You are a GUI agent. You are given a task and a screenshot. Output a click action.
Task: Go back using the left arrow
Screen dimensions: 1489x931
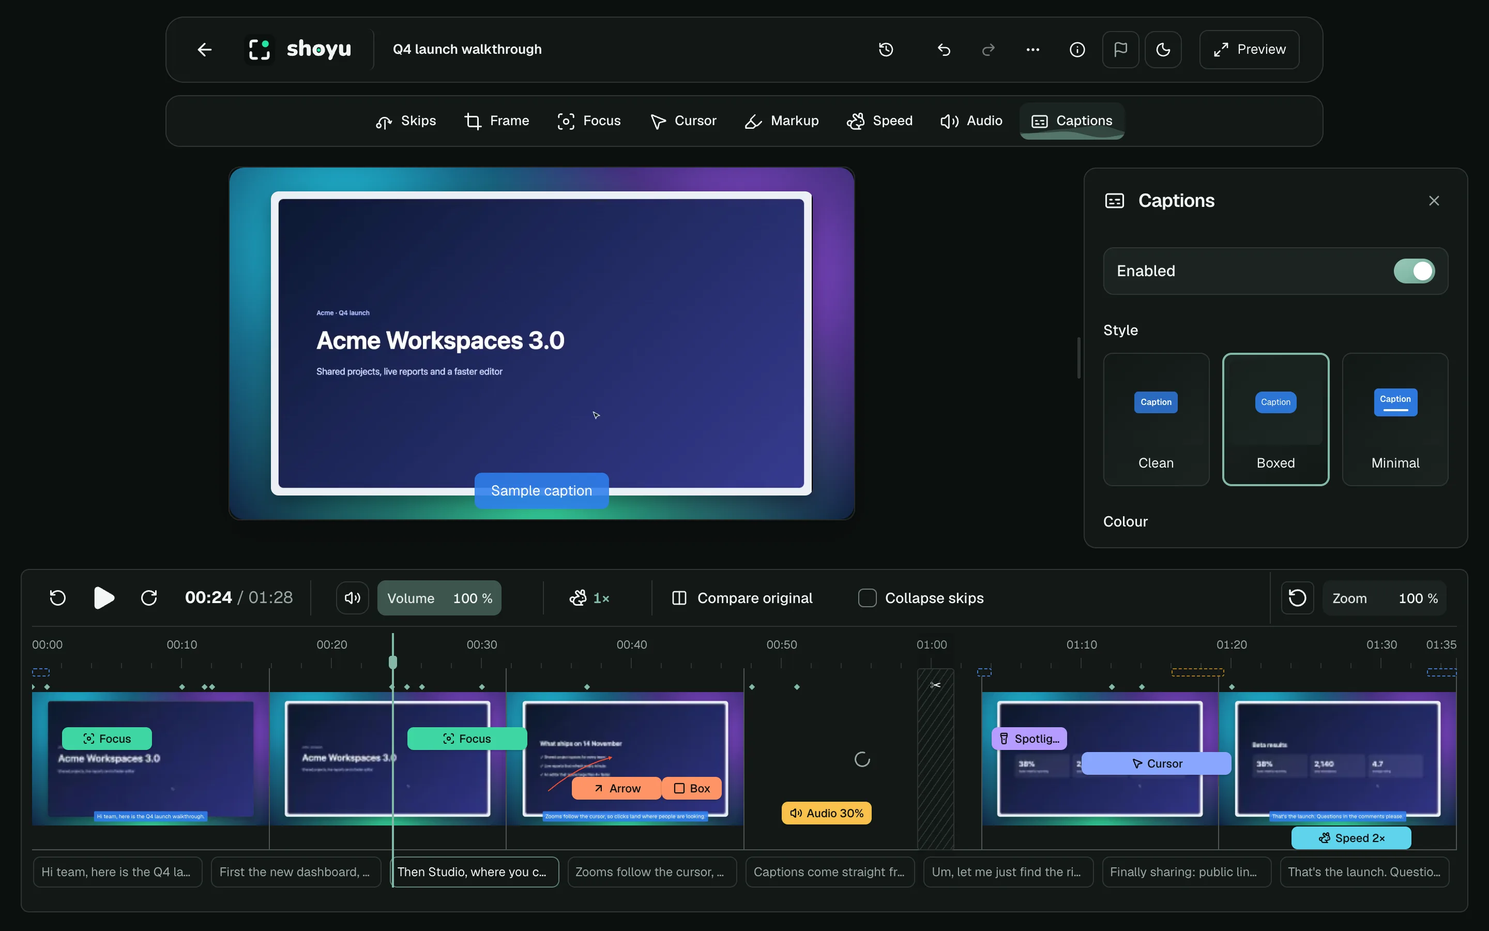205,49
